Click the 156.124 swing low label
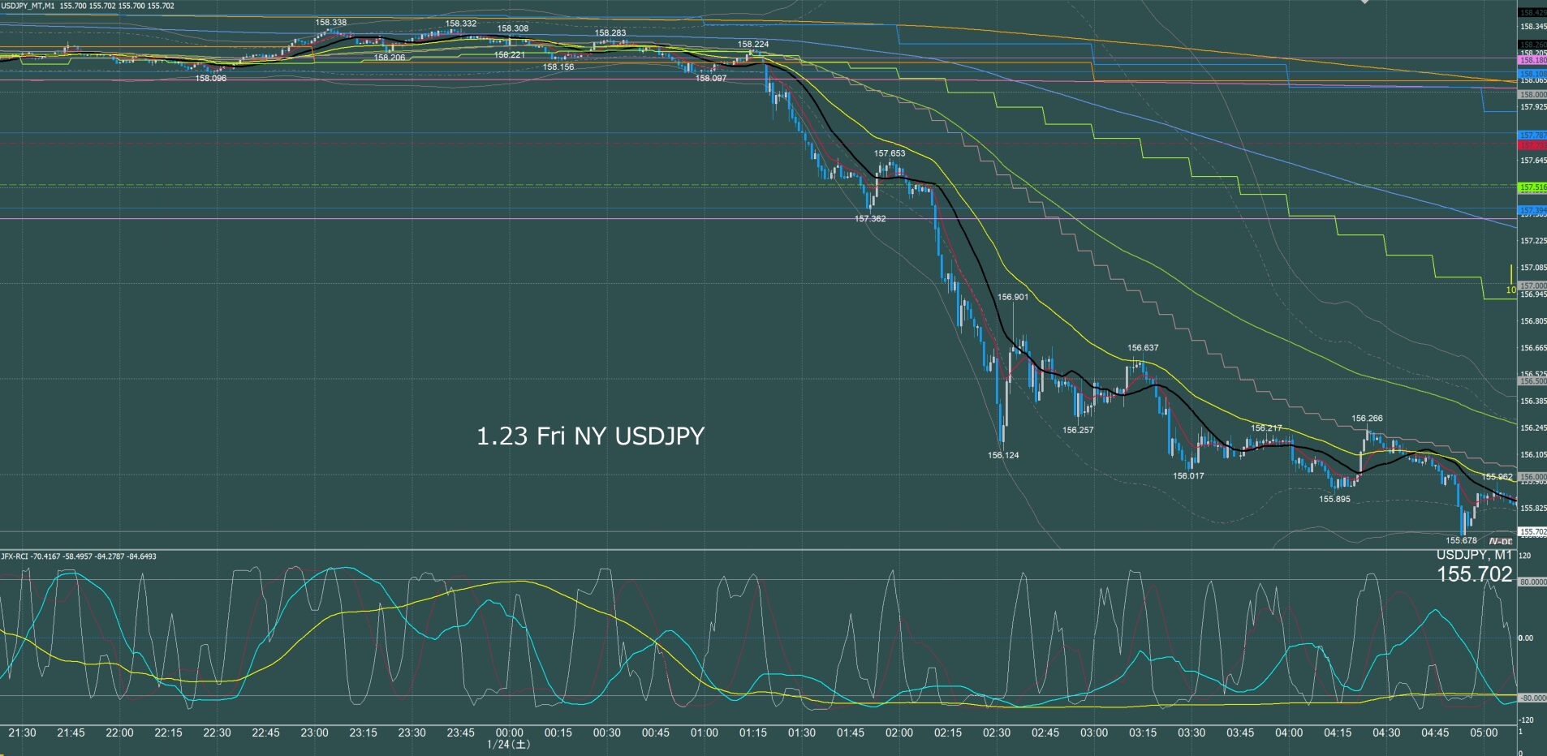This screenshot has height=756, width=1547. (1003, 456)
